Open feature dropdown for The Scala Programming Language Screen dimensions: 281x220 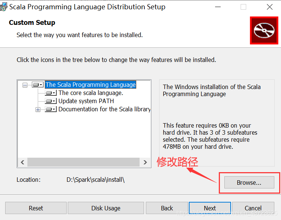coord(38,85)
